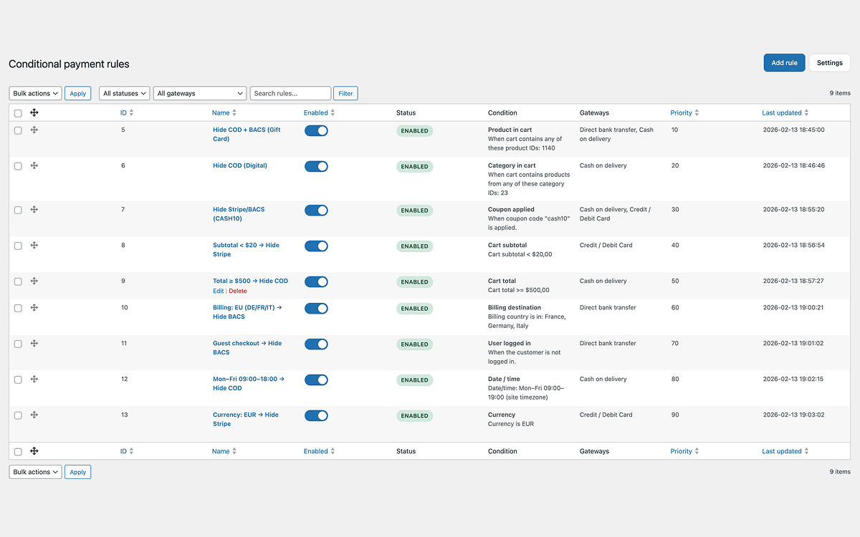Click the move handle in the table header row

34,112
